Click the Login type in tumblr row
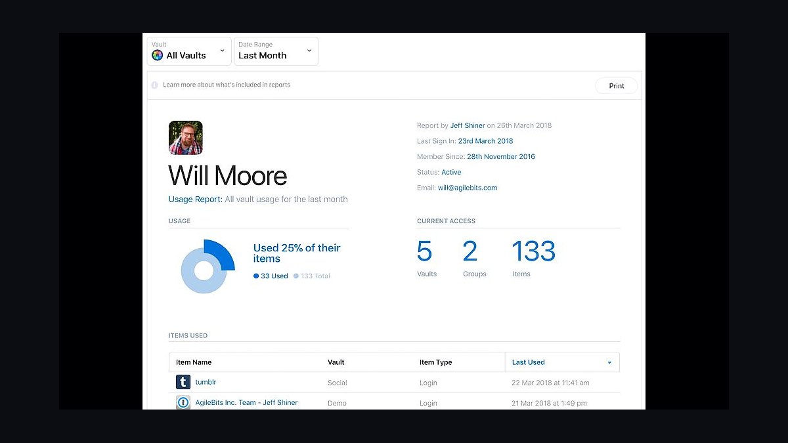The width and height of the screenshot is (788, 443). [429, 383]
